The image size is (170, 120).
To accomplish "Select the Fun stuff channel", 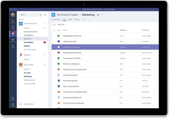I will 27,73.
